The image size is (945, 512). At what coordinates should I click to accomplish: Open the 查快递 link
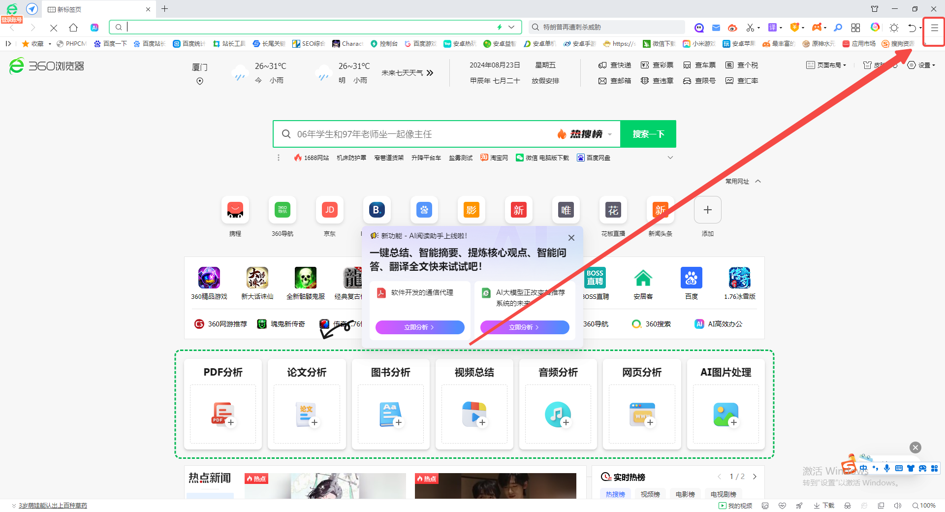pyautogui.click(x=615, y=65)
